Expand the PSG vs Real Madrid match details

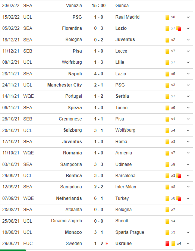coord(188,17)
